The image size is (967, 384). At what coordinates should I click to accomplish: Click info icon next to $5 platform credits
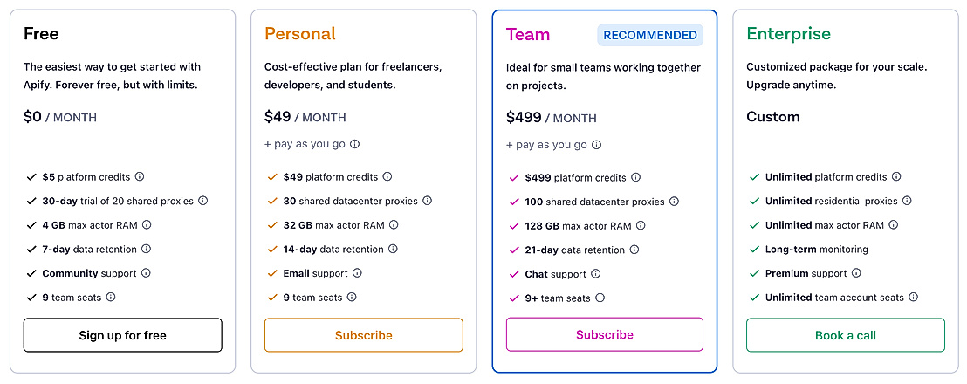[140, 176]
